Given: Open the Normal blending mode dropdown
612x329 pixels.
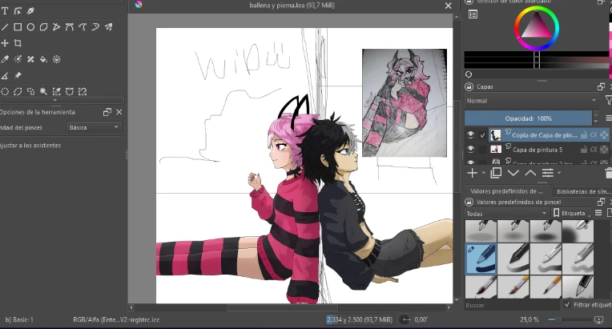Looking at the screenshot, I should 530,101.
